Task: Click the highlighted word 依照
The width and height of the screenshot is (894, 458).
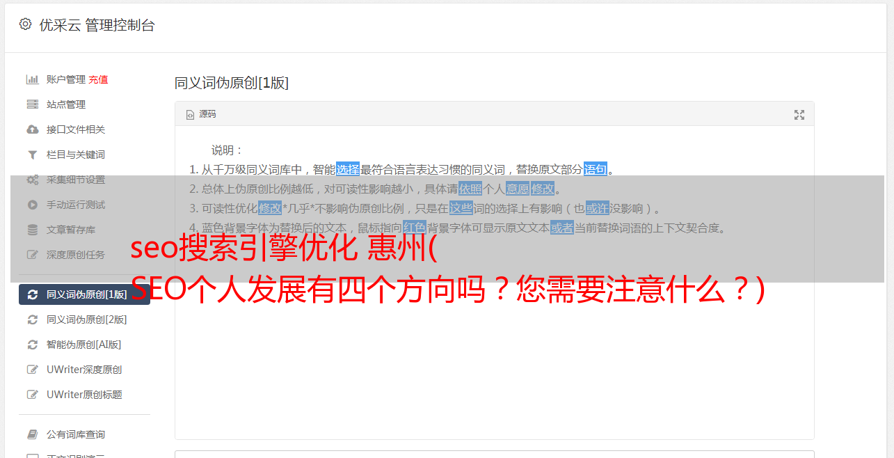Action: [470, 189]
